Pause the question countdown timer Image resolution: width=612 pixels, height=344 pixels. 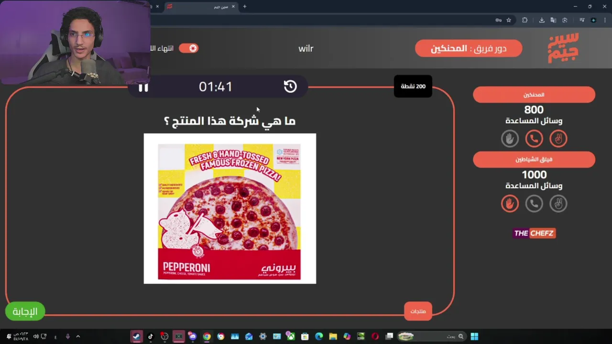[143, 87]
